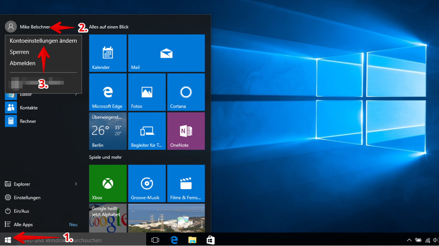This screenshot has width=439, height=246.
Task: Open the Xbox tile
Action: [x=108, y=183]
